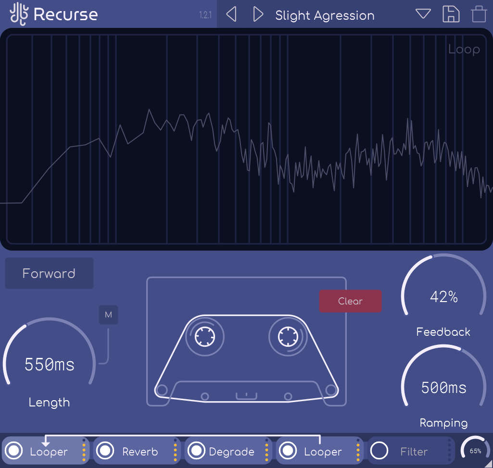The height and width of the screenshot is (468, 493).
Task: Select the Degrade module tab
Action: coord(228,450)
